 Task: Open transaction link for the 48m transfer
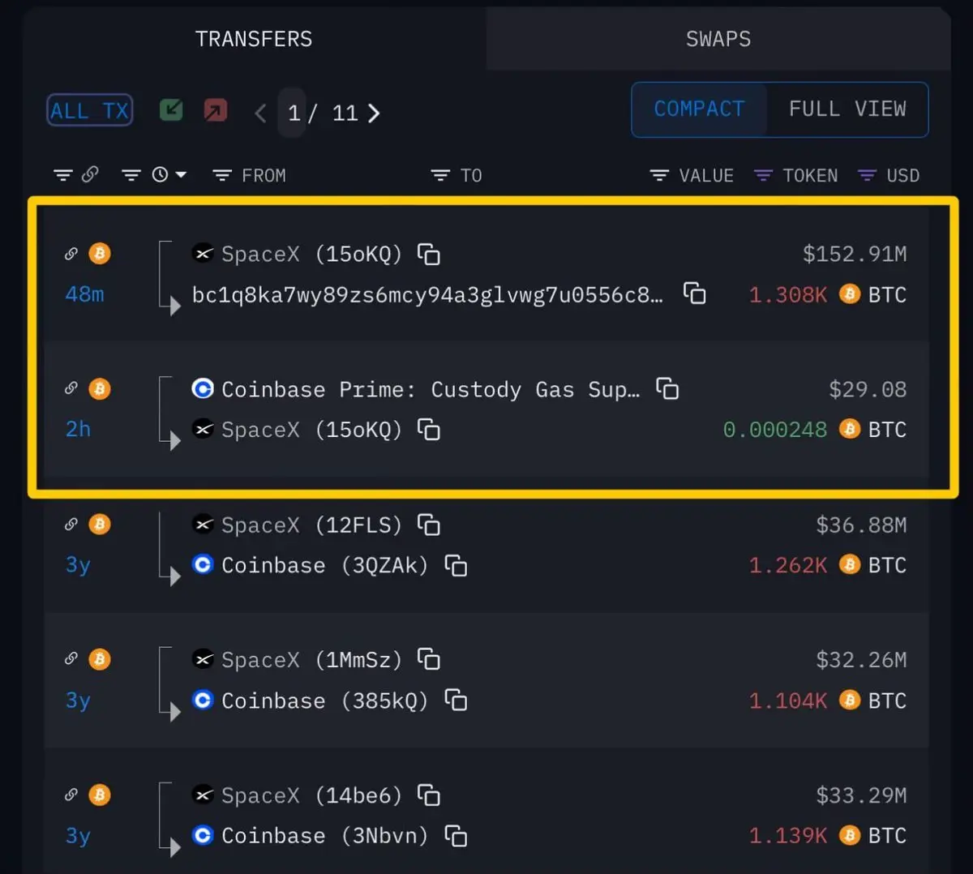(x=71, y=254)
